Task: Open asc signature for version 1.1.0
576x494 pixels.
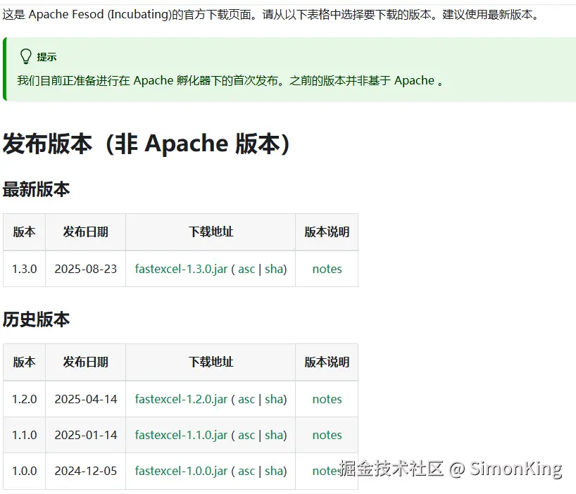Action: [x=246, y=435]
